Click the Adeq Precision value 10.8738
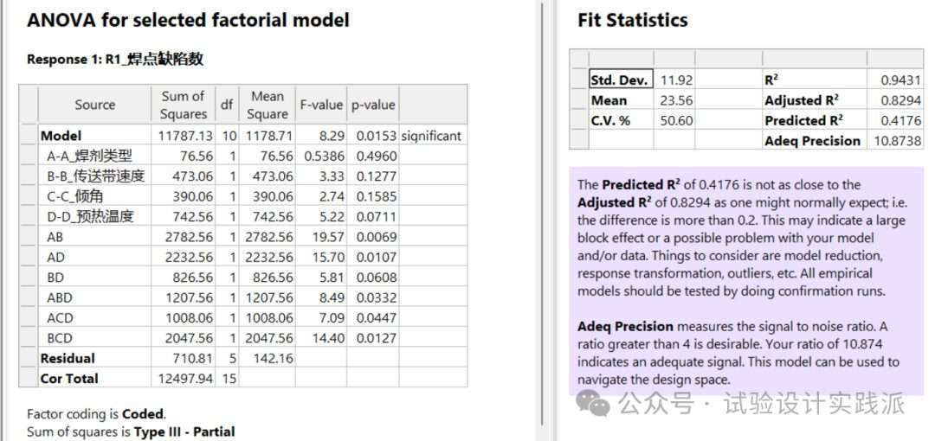This screenshot has height=441, width=935. (898, 140)
